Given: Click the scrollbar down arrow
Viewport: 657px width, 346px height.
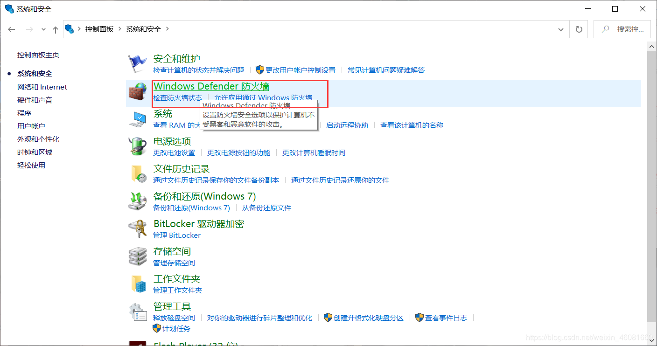Looking at the screenshot, I should click(x=652, y=341).
